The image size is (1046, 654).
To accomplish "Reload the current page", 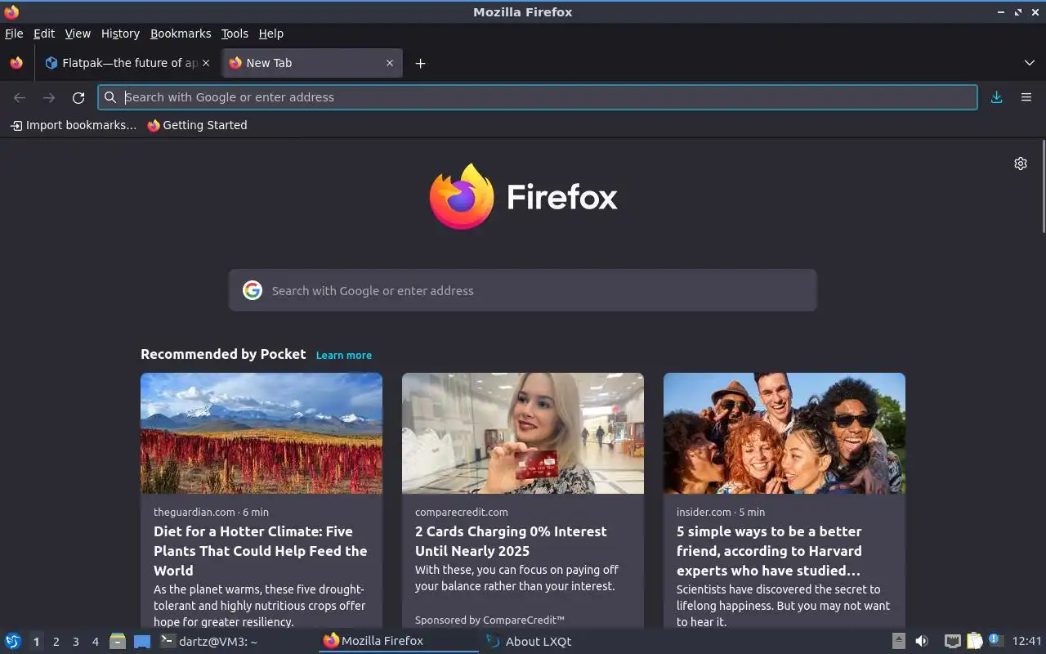I will 78,97.
